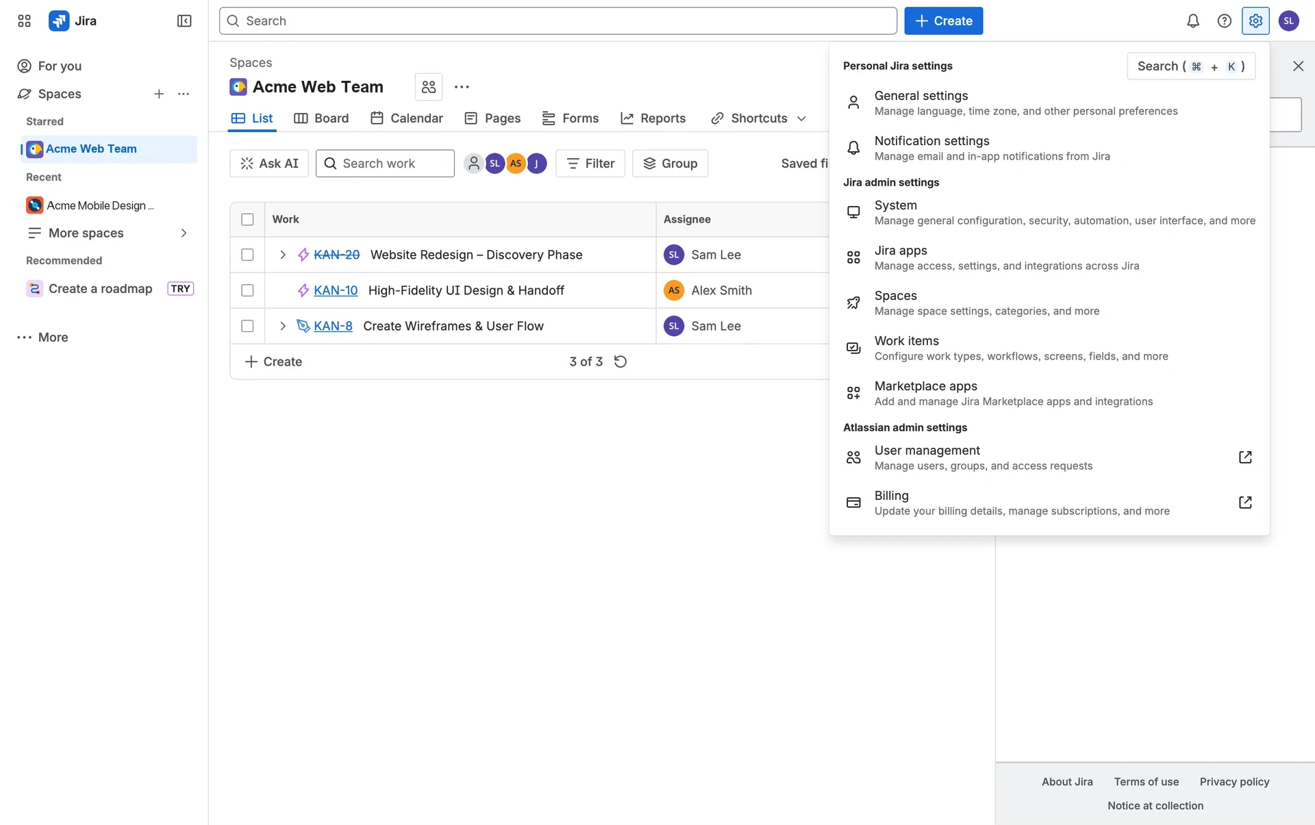Click Ask AI button
Viewport: 1315px width, 825px height.
(269, 164)
